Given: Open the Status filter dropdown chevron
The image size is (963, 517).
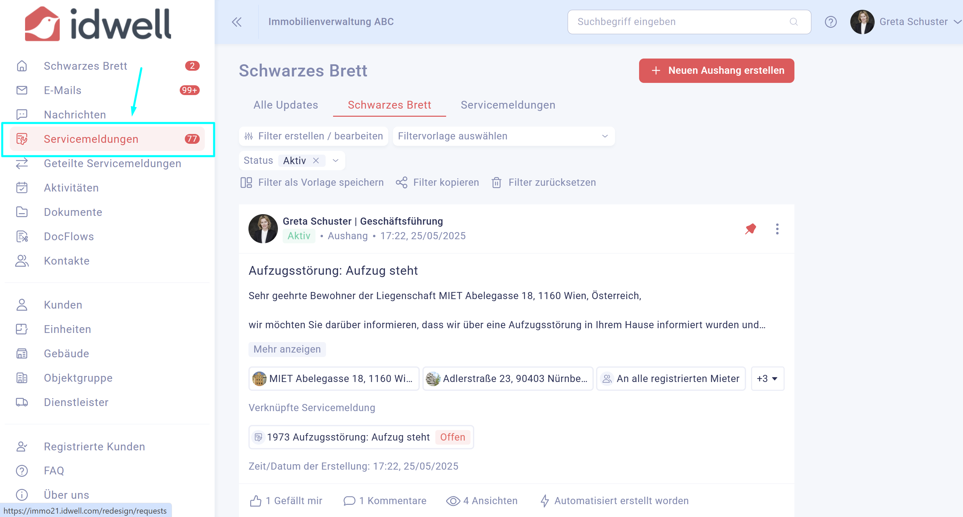Looking at the screenshot, I should coord(335,160).
